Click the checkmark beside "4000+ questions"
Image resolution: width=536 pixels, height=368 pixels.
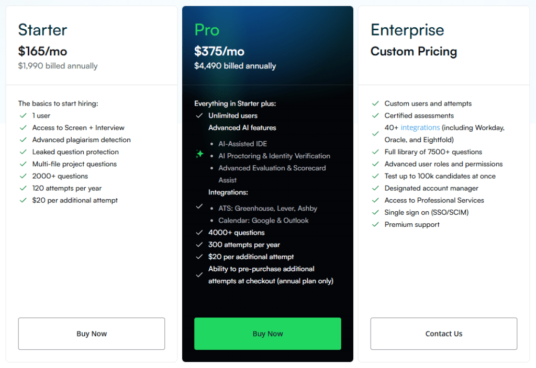click(199, 233)
